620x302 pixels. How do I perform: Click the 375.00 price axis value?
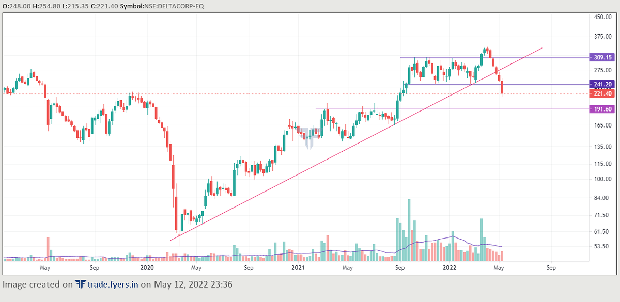[603, 36]
